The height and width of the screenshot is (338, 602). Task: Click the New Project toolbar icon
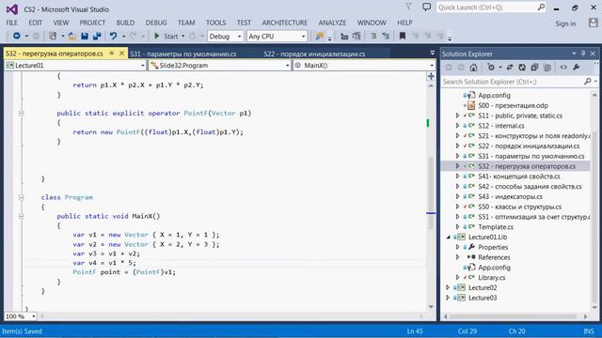(x=53, y=36)
